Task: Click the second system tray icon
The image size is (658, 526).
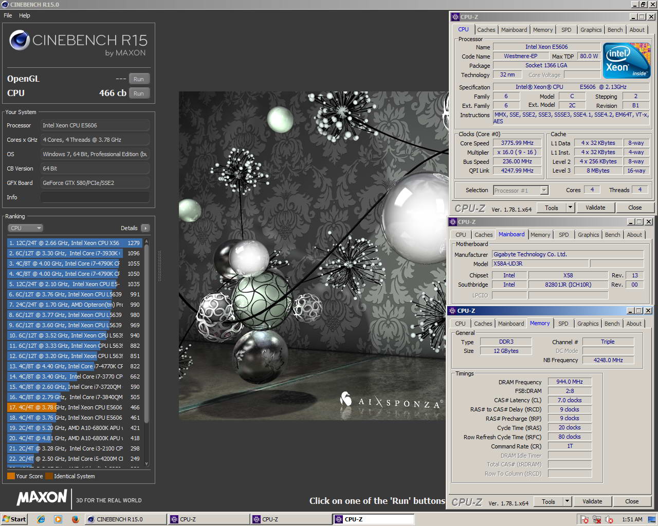Action: tap(597, 519)
